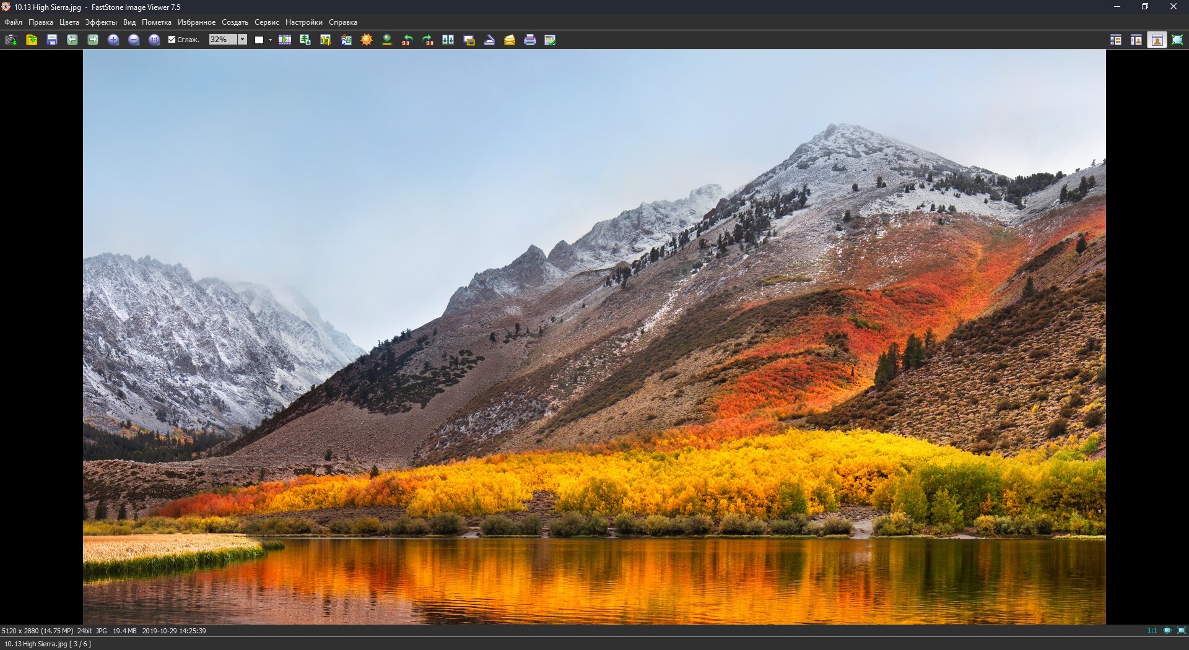Open a file with the yellow folder icon

coord(32,40)
